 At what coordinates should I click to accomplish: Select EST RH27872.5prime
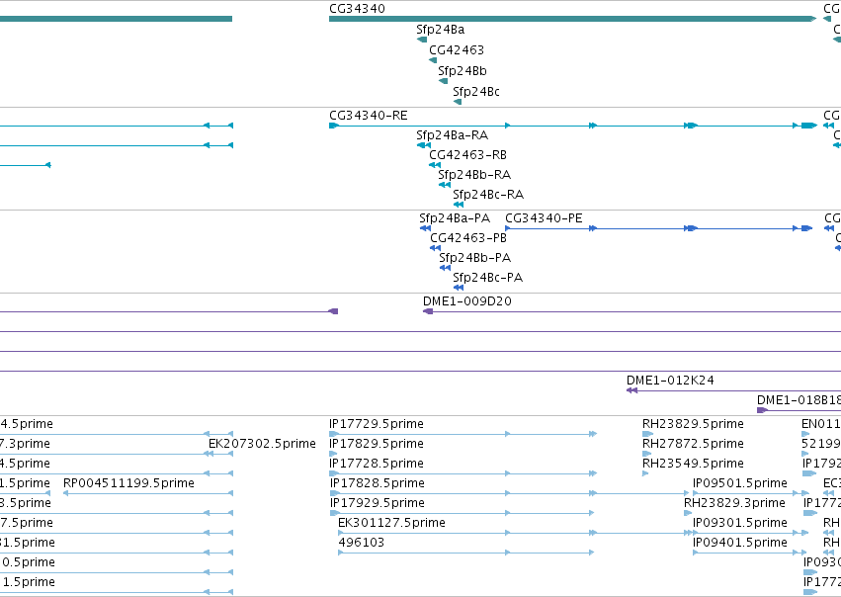click(693, 444)
